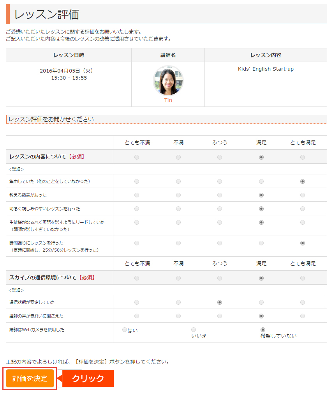
Task: Select 満足 for レッスンの内容について
Action: tap(261, 157)
